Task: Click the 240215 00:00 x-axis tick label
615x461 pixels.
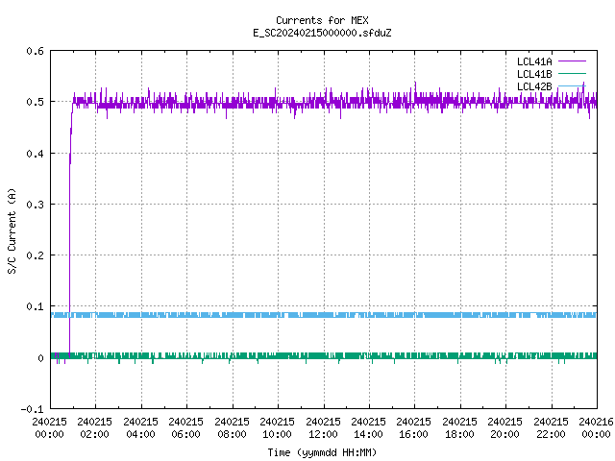Action: [x=49, y=427]
